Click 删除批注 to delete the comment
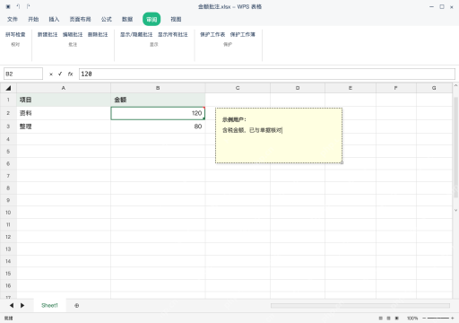The image size is (459, 323). tap(98, 35)
